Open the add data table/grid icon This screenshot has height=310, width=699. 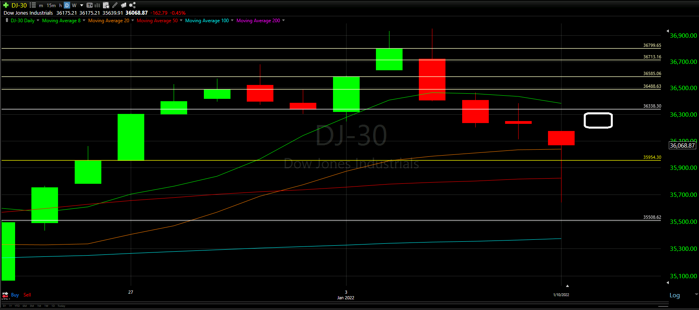pos(106,5)
